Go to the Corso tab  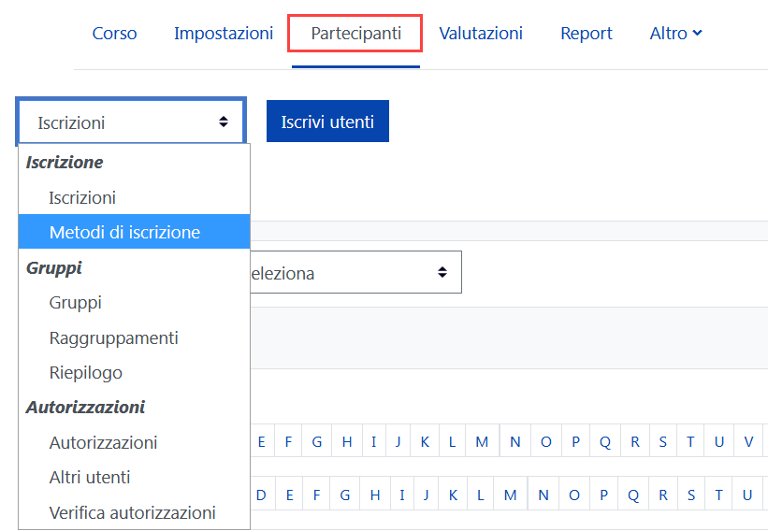(x=114, y=34)
